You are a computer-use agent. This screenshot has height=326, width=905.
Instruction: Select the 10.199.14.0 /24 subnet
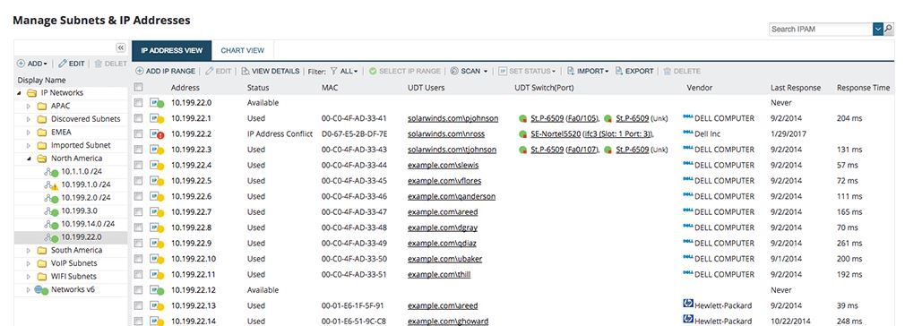click(x=88, y=224)
